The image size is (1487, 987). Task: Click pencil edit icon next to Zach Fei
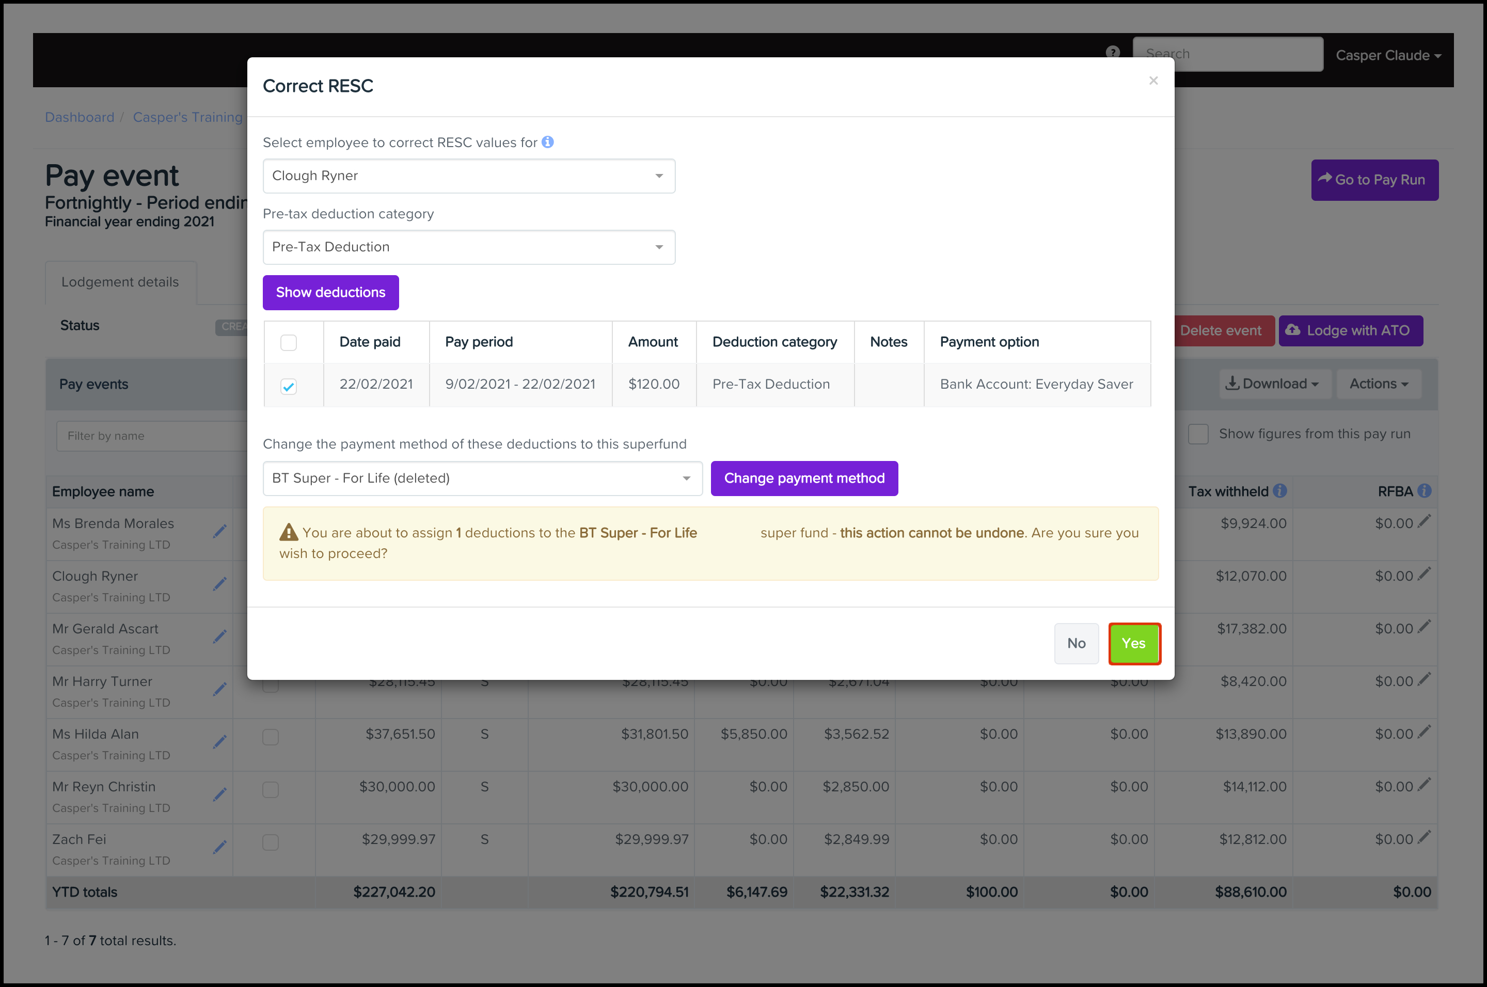tap(219, 847)
